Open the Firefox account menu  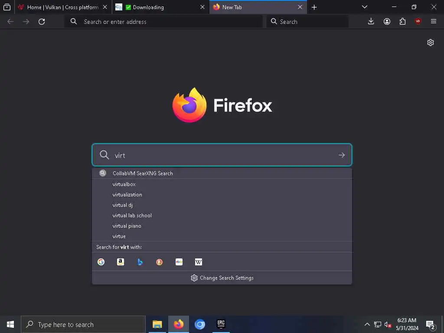387,21
